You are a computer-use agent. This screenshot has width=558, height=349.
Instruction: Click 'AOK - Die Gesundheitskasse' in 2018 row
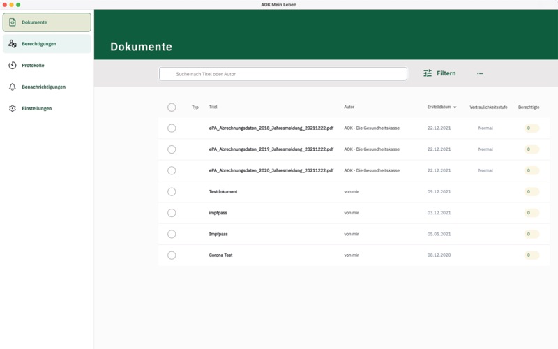(372, 128)
